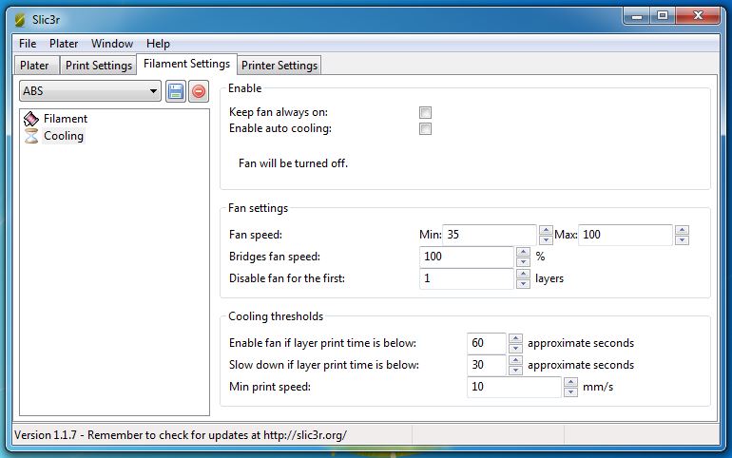Switch to the Print Settings tab
This screenshot has width=732, height=458.
coord(99,66)
